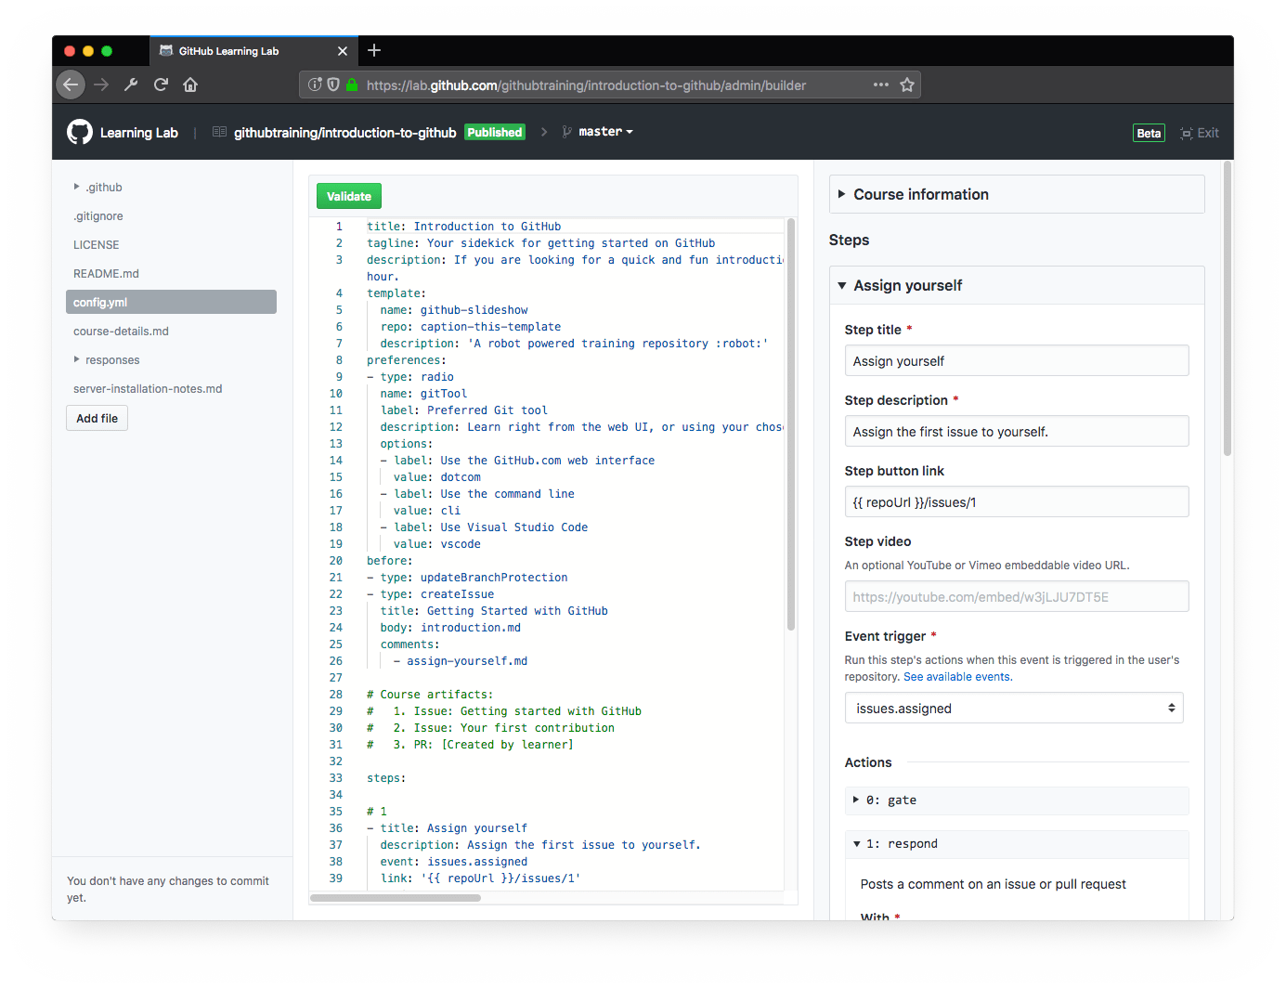Click the macOS green maximize window button
Viewport: 1286px width, 989px height.
107,51
